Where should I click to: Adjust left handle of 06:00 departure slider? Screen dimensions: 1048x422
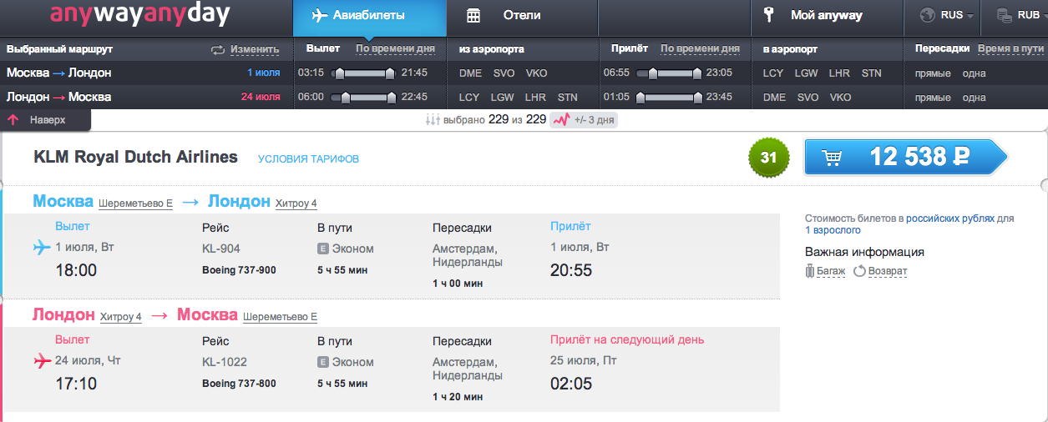coord(347,98)
